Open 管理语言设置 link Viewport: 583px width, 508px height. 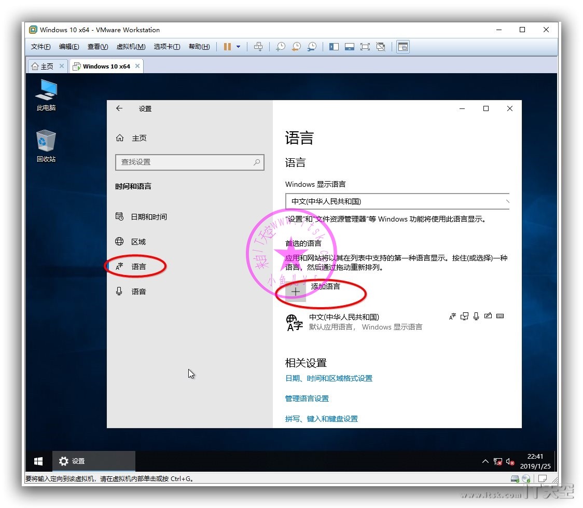(307, 399)
